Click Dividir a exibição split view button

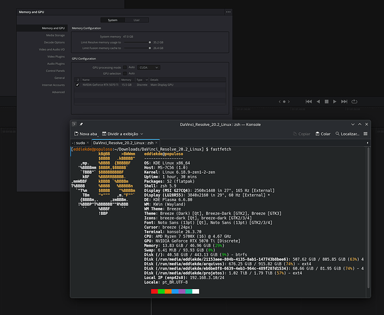pyautogui.click(x=123, y=134)
